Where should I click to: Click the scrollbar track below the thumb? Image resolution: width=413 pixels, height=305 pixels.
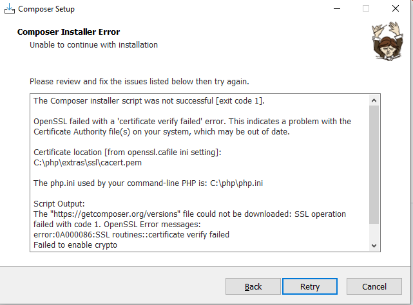click(374, 232)
